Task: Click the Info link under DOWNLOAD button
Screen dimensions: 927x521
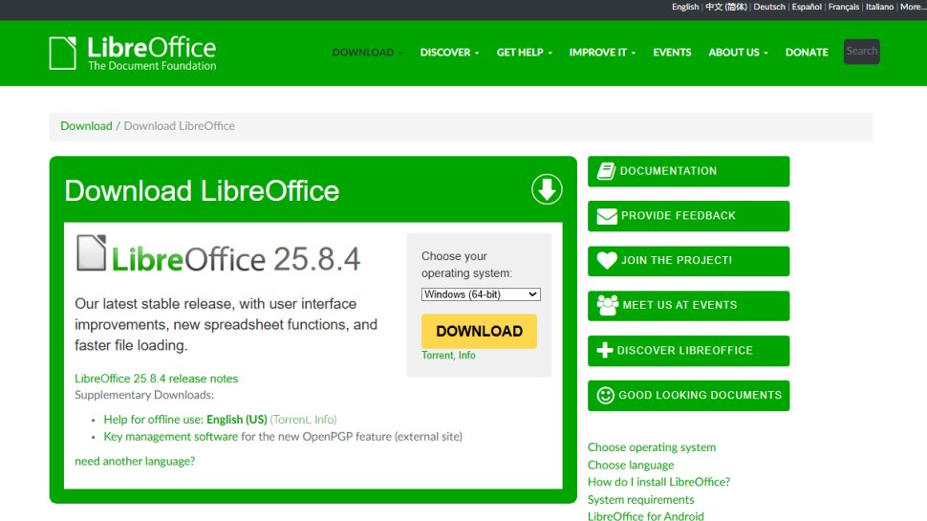Action: [x=466, y=356]
